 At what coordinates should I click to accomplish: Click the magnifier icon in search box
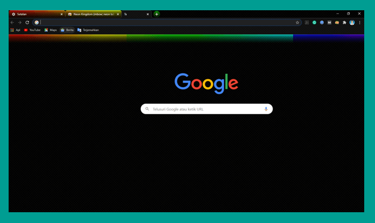(147, 109)
